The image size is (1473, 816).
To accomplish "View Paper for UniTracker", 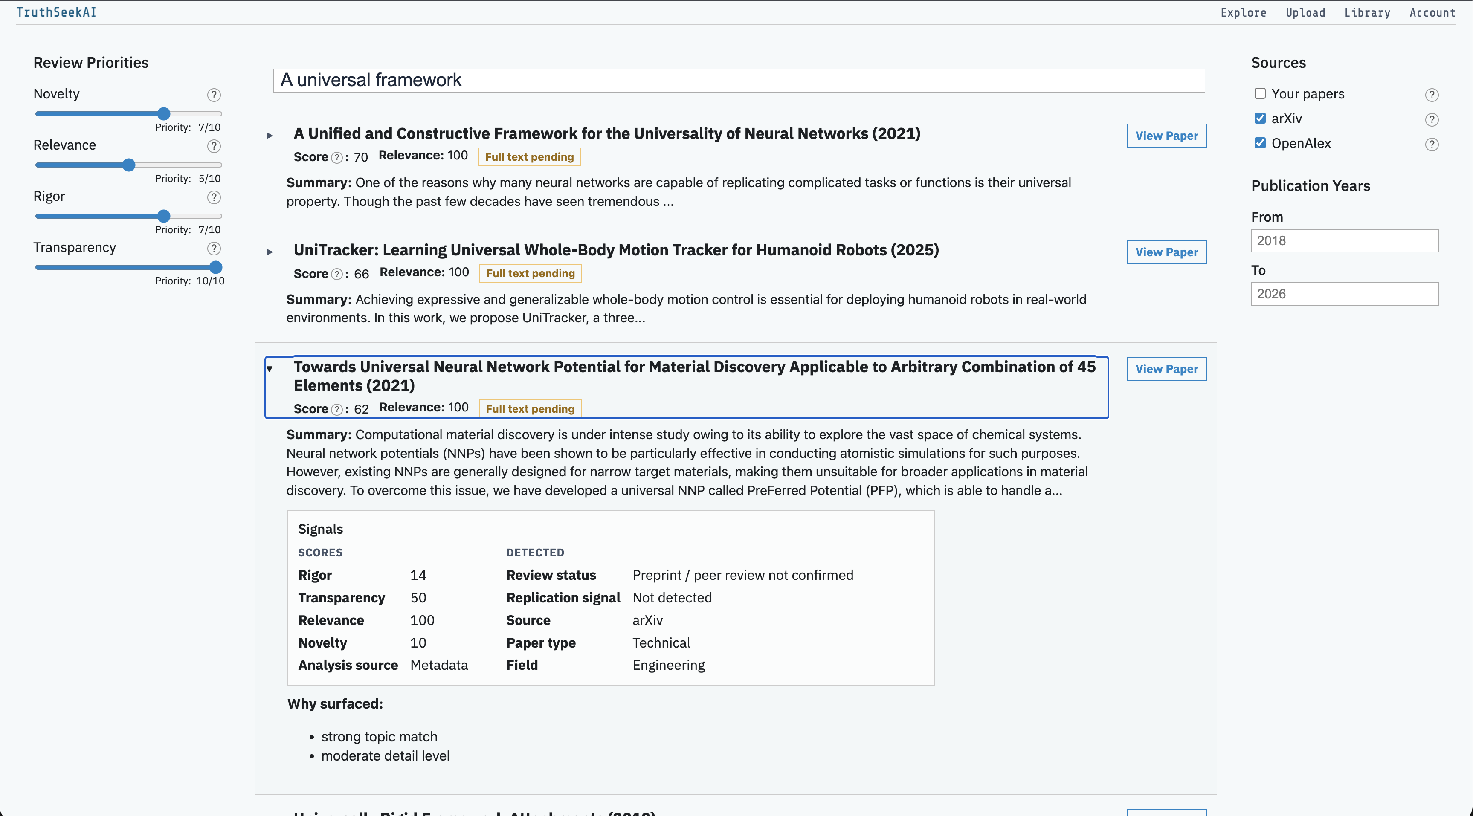I will 1166,252.
